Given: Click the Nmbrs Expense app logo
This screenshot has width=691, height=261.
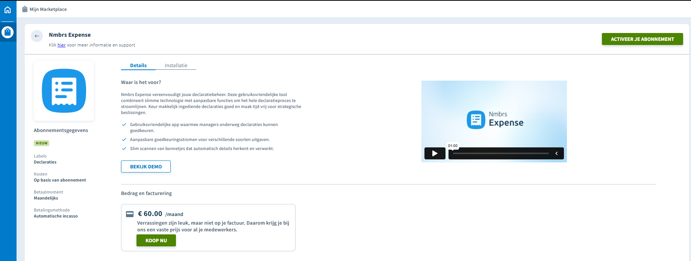Looking at the screenshot, I should pyautogui.click(x=64, y=91).
